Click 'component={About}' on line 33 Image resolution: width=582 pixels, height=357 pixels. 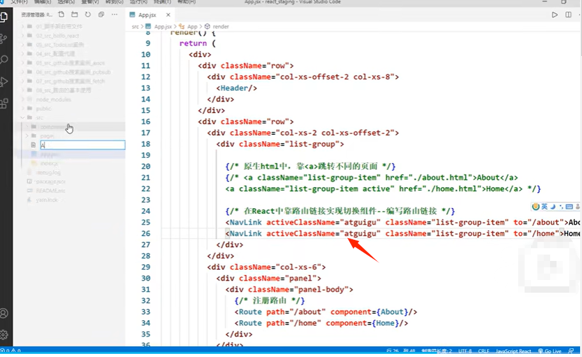coord(369,312)
